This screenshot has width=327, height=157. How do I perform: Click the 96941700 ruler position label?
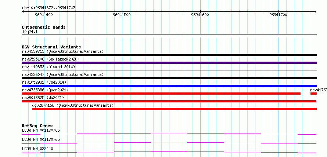tap(278, 15)
